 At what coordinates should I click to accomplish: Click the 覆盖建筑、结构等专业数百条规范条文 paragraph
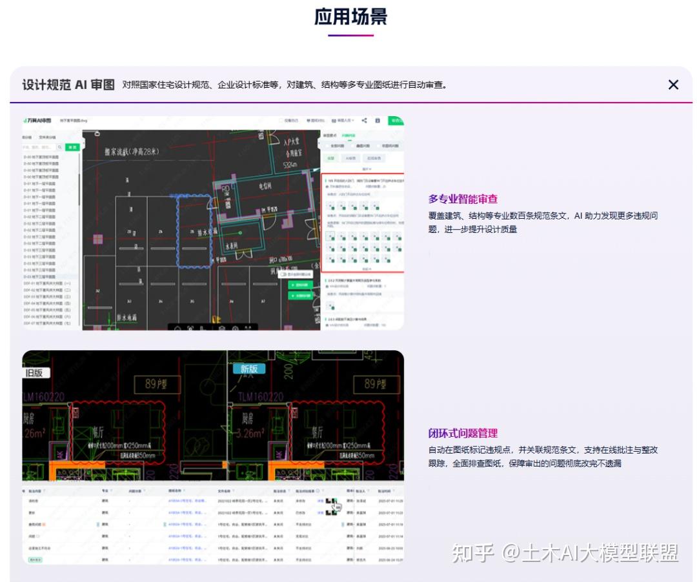543,223
